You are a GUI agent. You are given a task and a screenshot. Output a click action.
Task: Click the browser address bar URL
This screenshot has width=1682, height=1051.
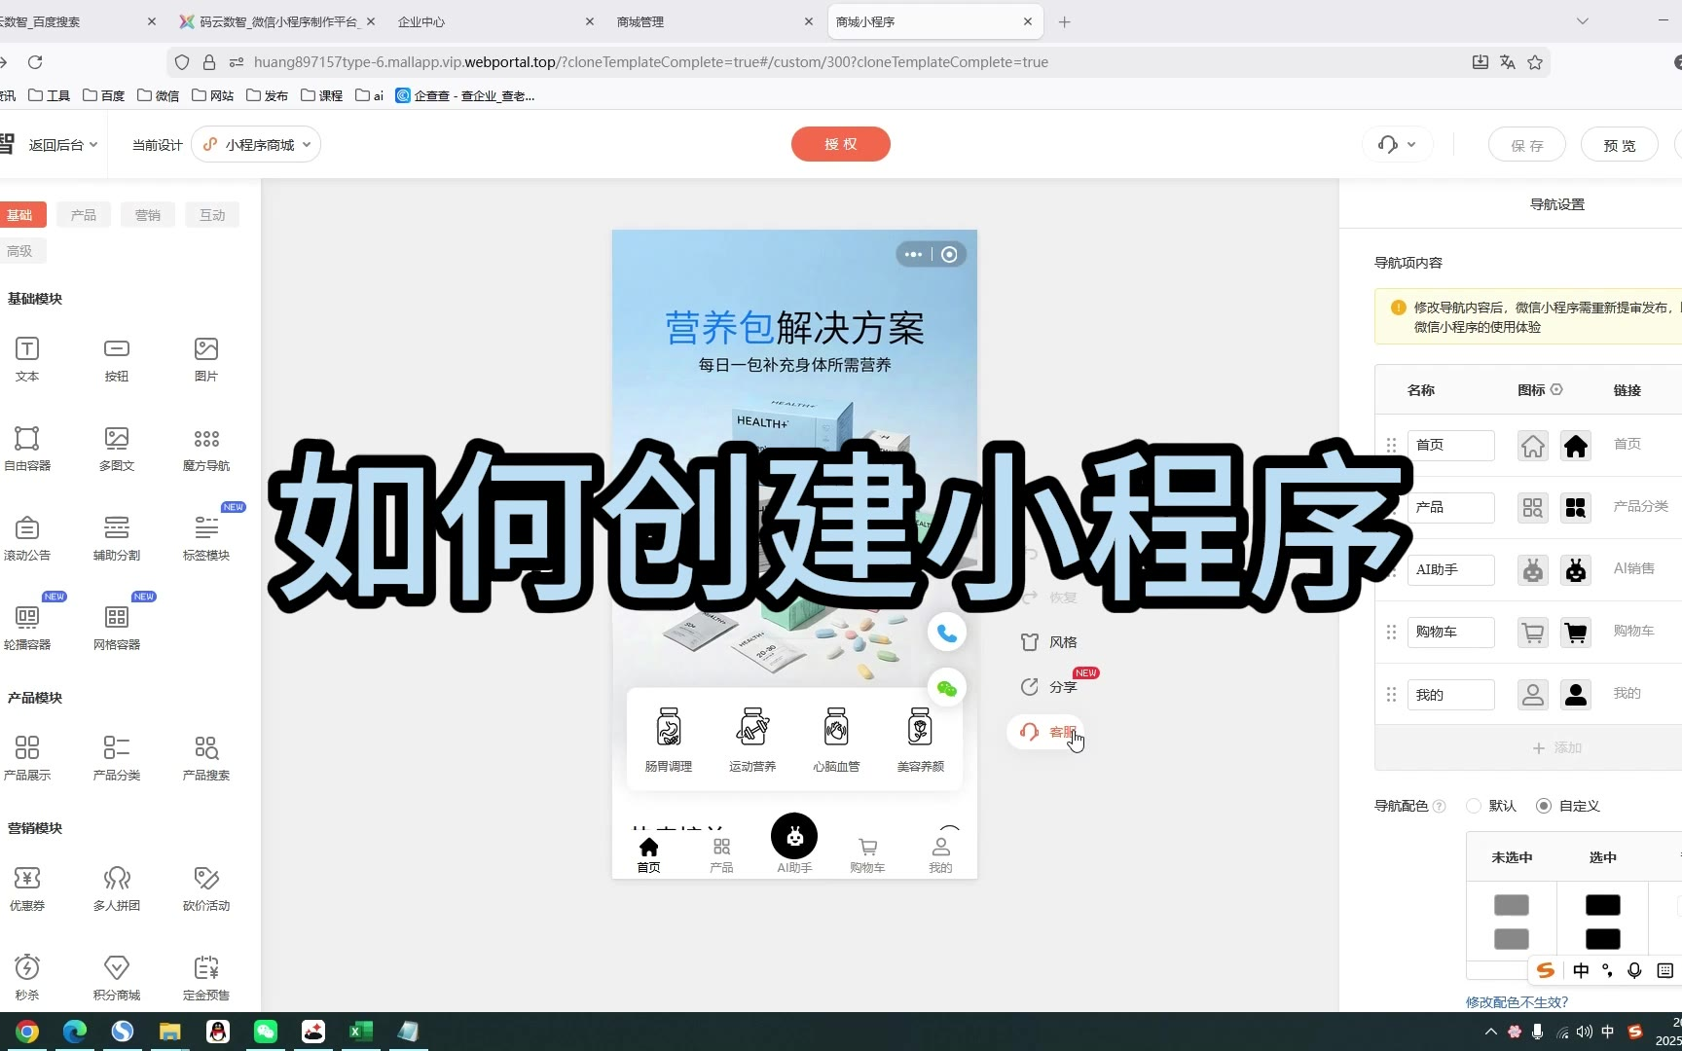[651, 62]
